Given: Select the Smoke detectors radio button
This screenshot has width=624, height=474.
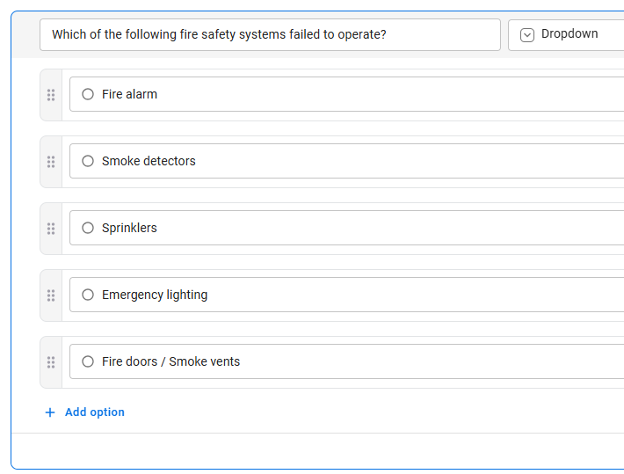Looking at the screenshot, I should (x=88, y=161).
